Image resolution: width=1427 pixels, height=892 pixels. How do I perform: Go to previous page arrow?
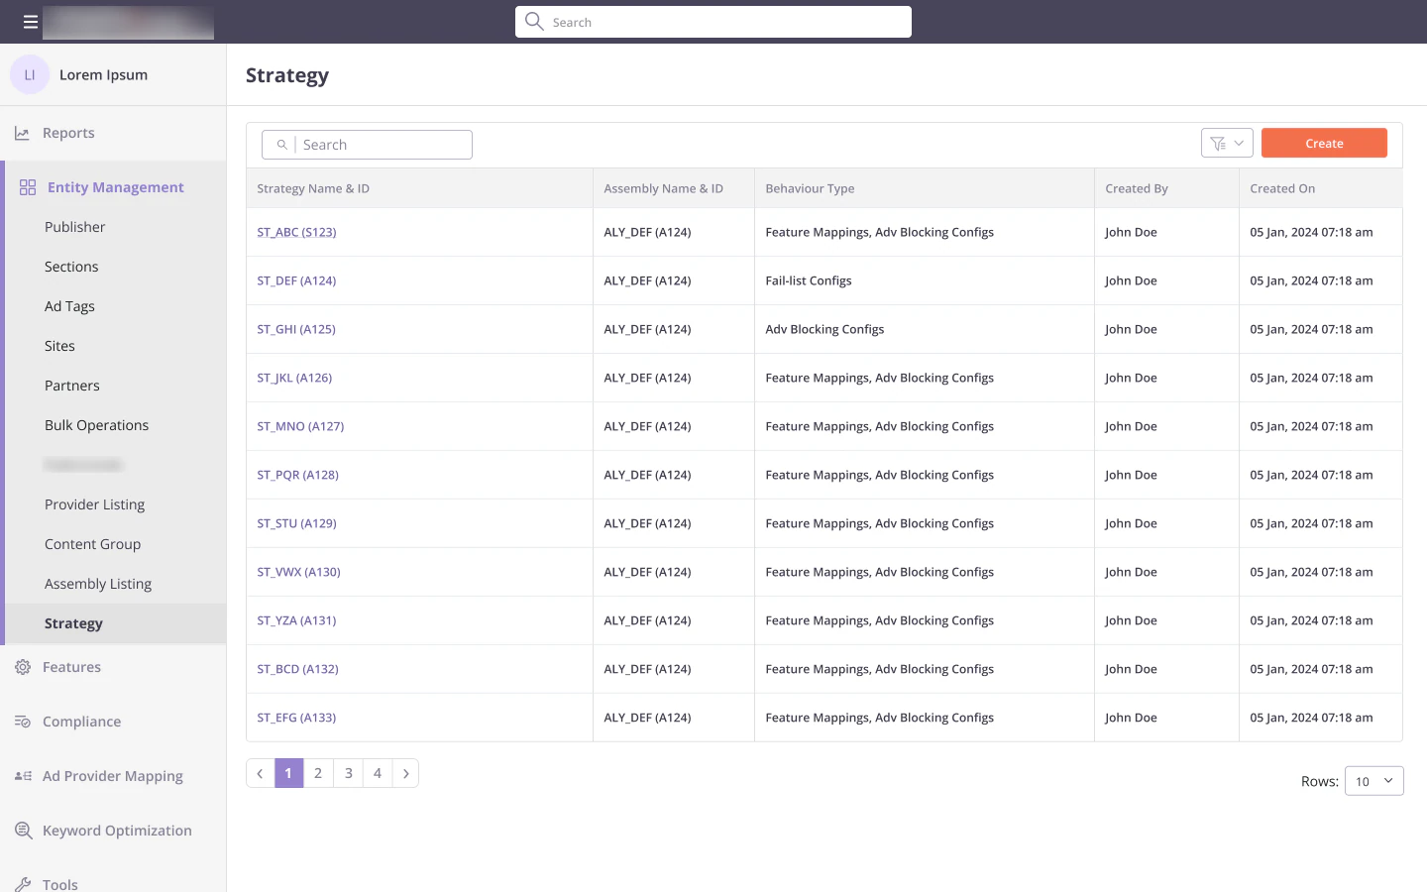click(x=260, y=773)
